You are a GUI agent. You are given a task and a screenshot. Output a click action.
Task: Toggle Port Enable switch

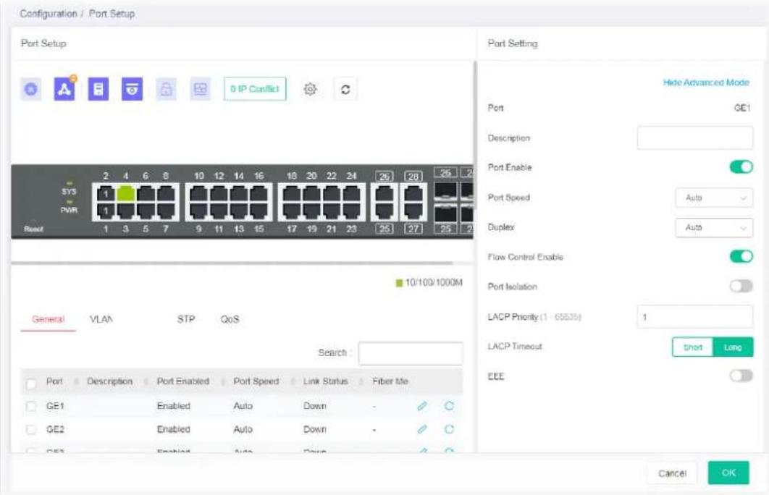coord(741,167)
